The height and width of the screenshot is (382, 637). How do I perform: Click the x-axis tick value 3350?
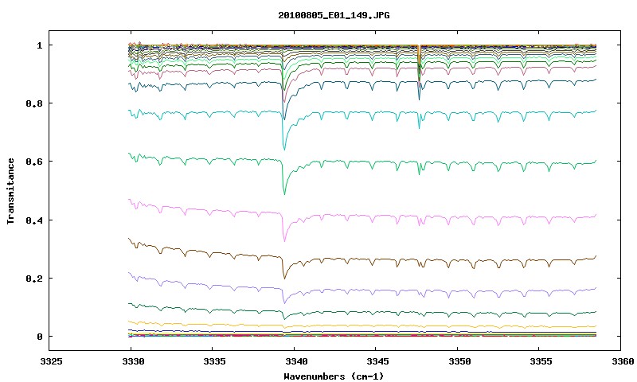pos(459,361)
